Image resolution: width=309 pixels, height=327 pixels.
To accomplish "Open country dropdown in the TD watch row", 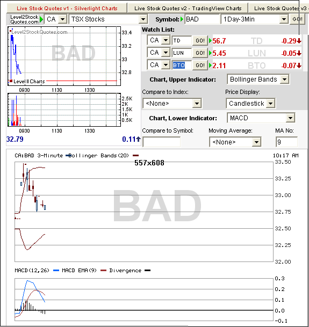I will pyautogui.click(x=159, y=40).
